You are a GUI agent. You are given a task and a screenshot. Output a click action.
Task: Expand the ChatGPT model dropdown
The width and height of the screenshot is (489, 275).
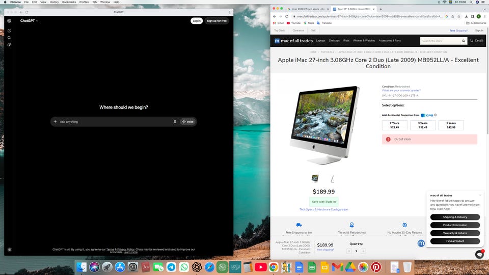[29, 21]
